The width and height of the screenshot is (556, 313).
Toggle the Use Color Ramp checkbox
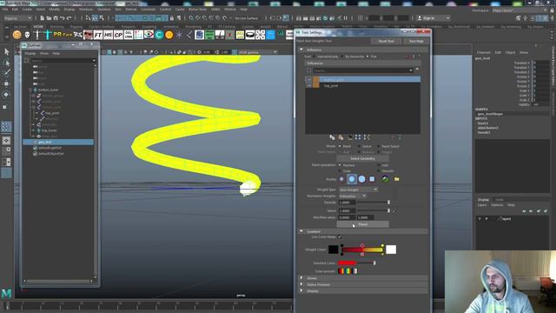(340, 236)
